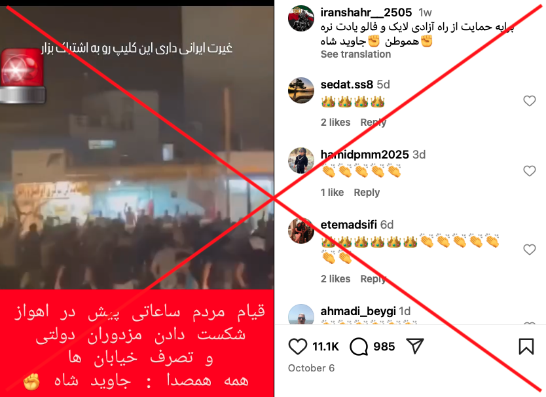
Task: Open etemadsifi avatar
Action: (301, 231)
